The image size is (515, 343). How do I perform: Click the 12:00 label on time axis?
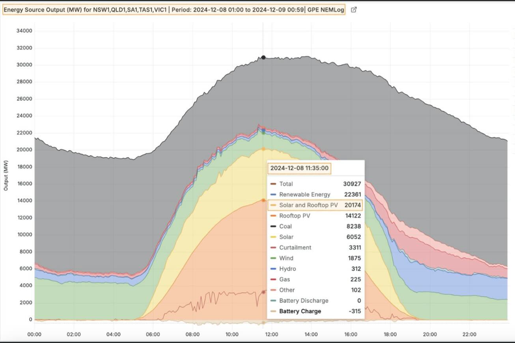coord(272,334)
